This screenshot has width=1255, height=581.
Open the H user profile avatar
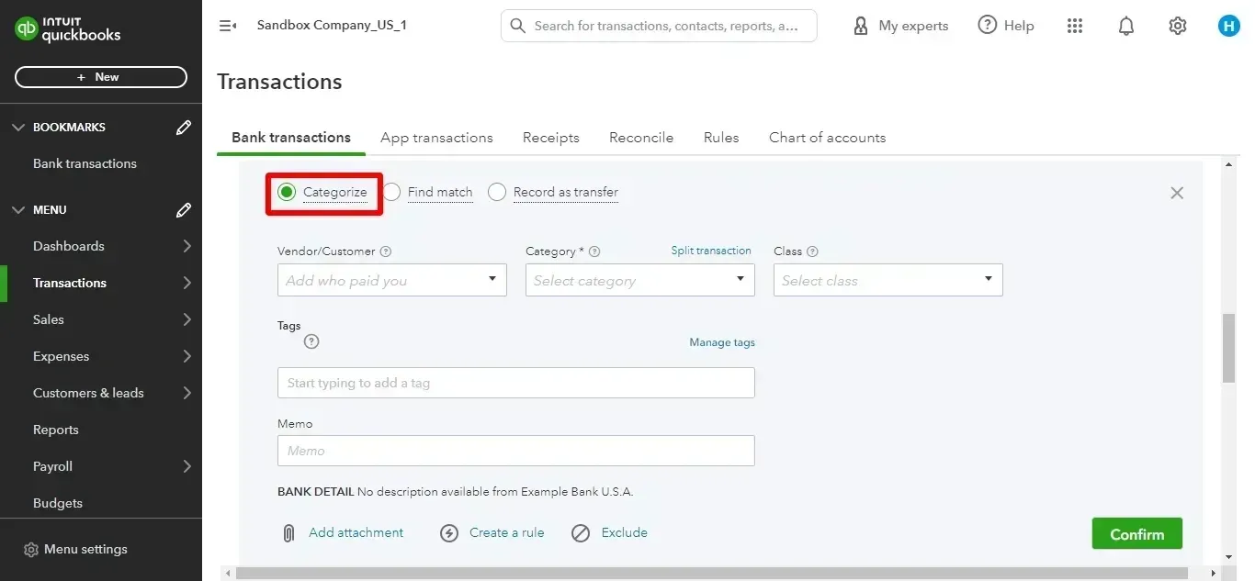[1229, 26]
